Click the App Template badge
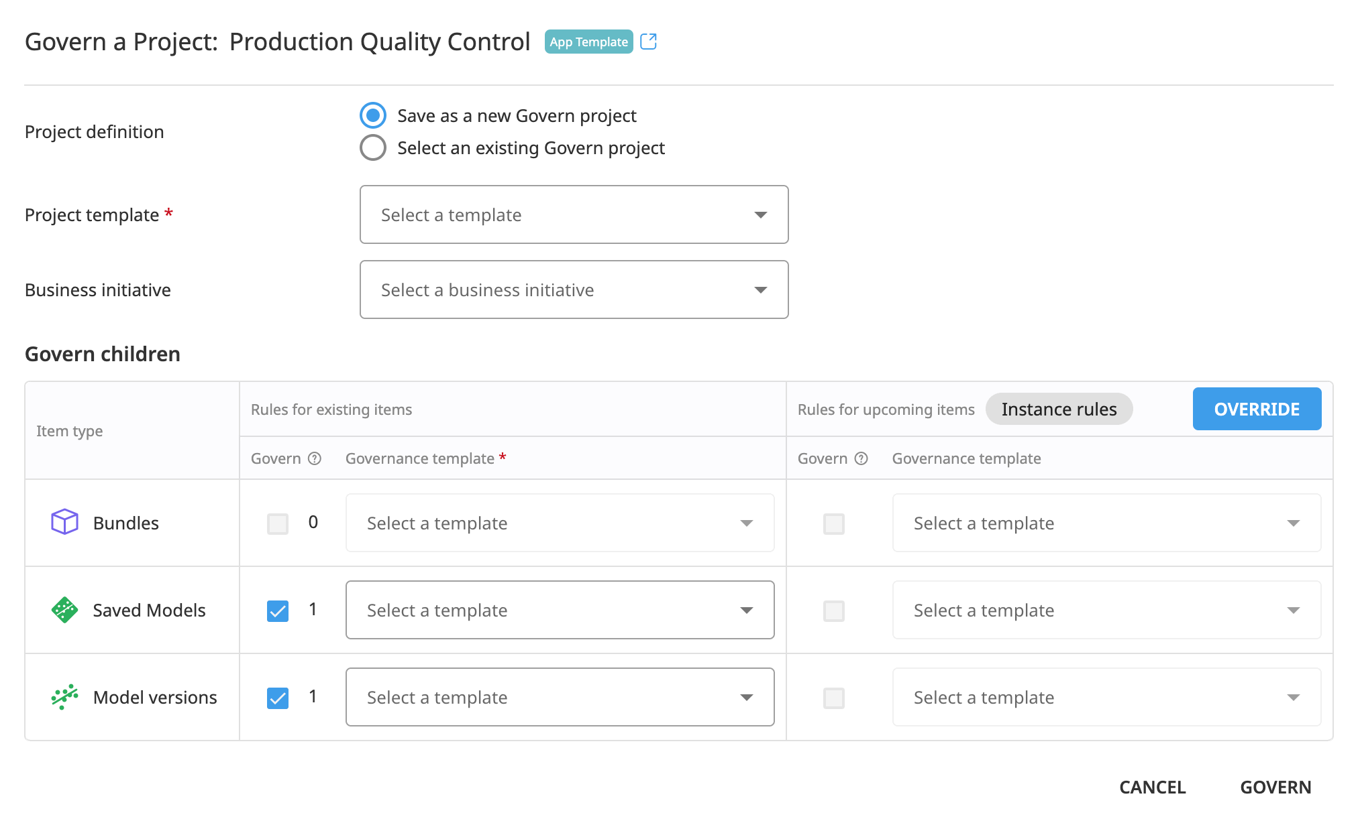The width and height of the screenshot is (1358, 827). click(588, 42)
